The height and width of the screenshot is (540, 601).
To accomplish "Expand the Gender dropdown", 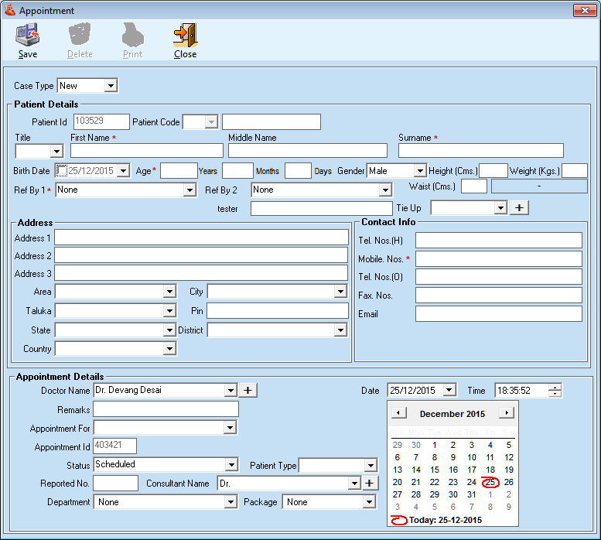I will click(419, 171).
